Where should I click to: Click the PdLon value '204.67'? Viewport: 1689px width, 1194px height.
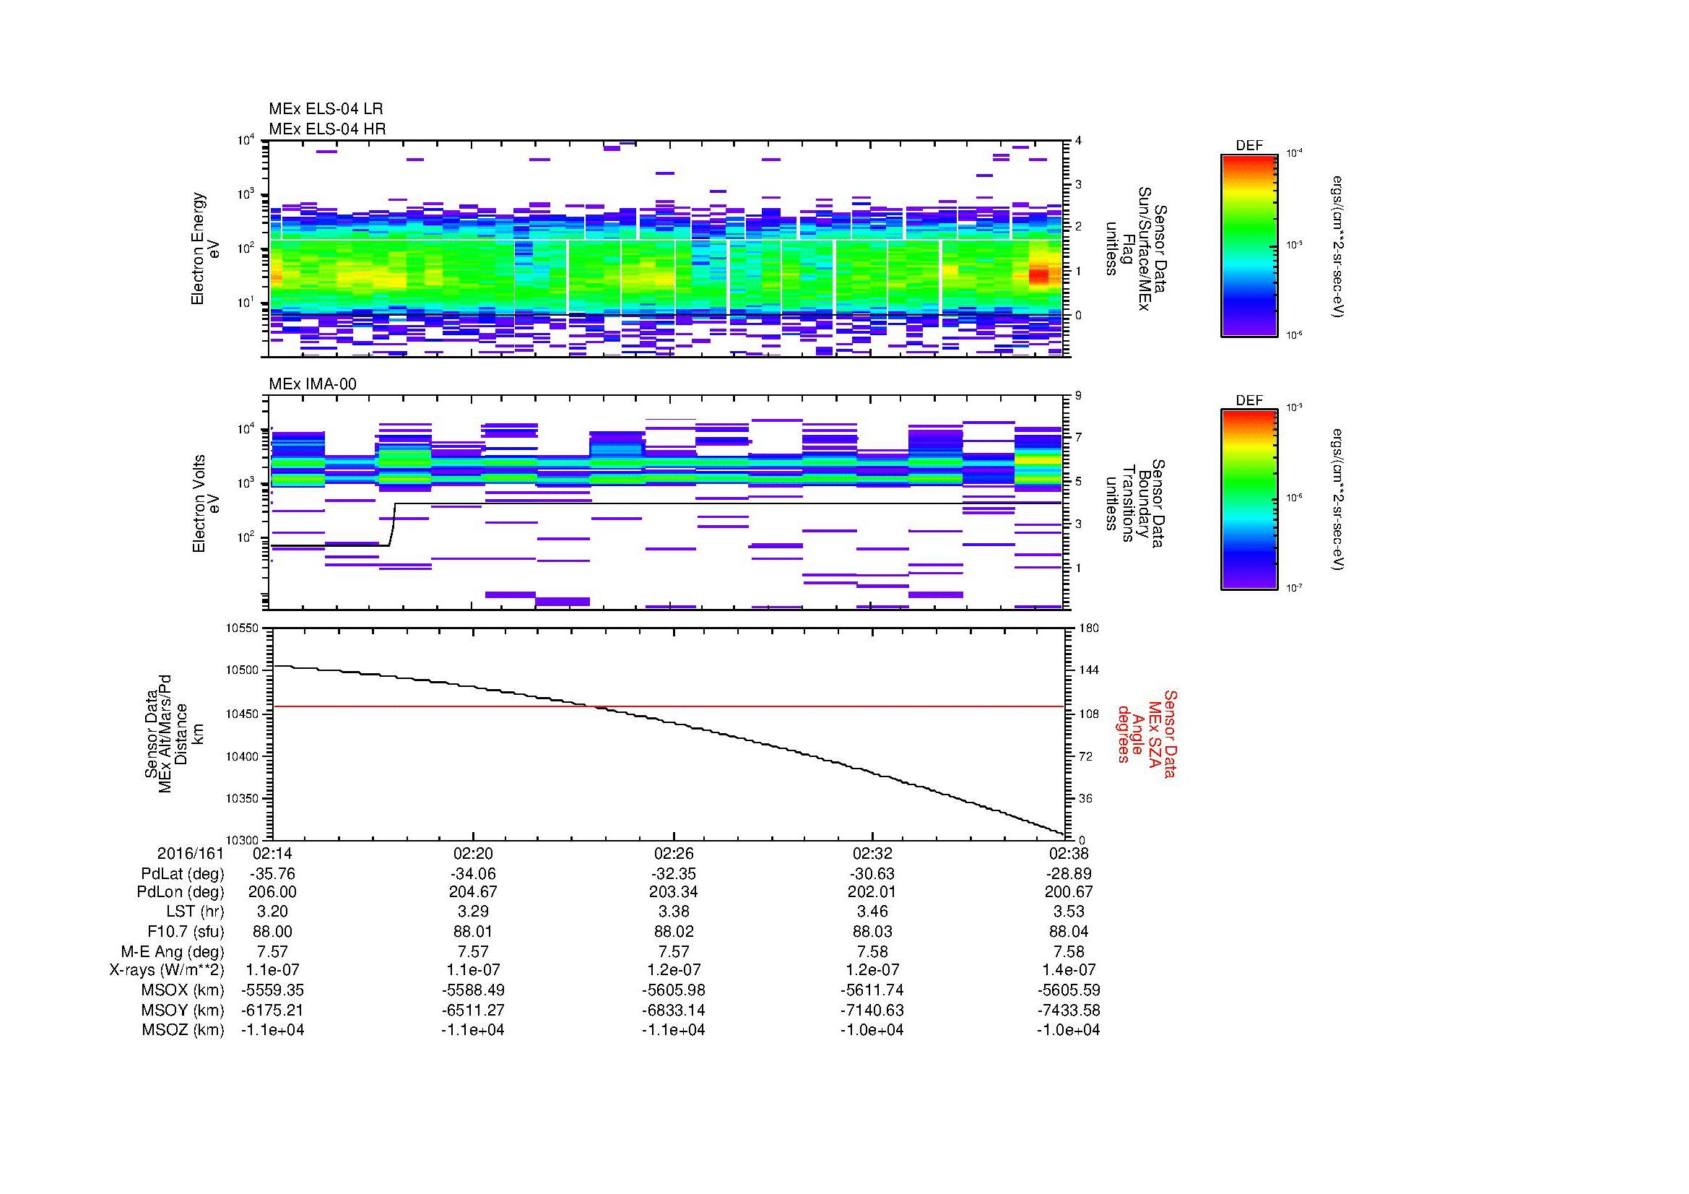click(473, 891)
